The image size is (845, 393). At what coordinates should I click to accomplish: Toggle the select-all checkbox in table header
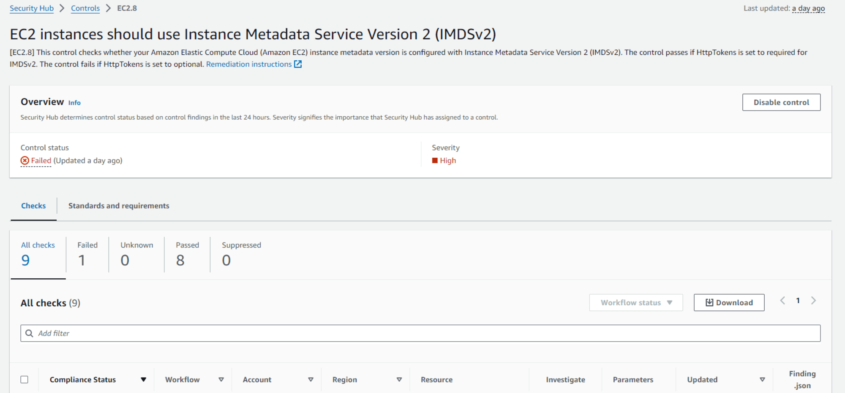(25, 380)
